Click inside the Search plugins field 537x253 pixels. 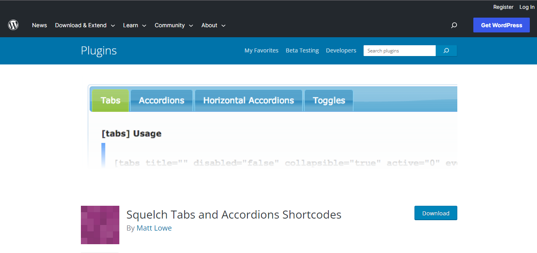(x=399, y=50)
